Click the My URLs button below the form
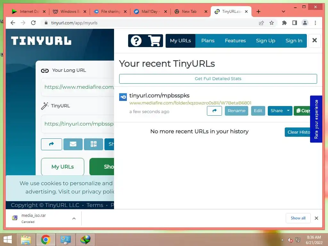 (62, 167)
